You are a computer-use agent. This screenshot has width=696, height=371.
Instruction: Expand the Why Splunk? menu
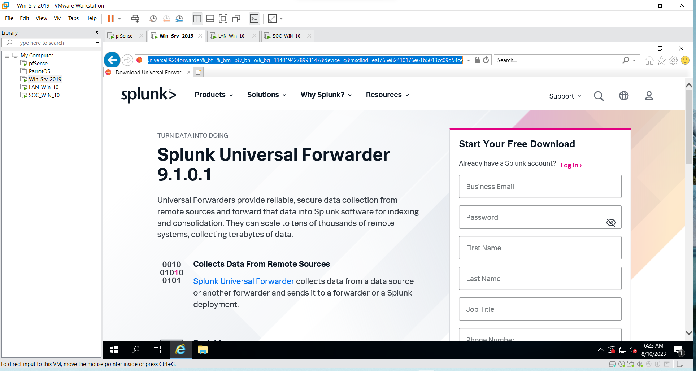tap(326, 95)
